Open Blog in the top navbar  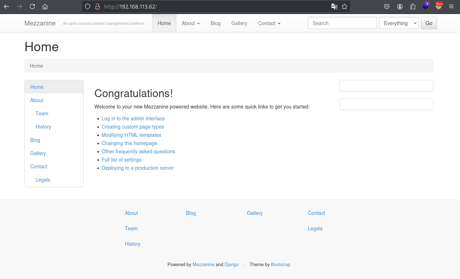coord(216,23)
